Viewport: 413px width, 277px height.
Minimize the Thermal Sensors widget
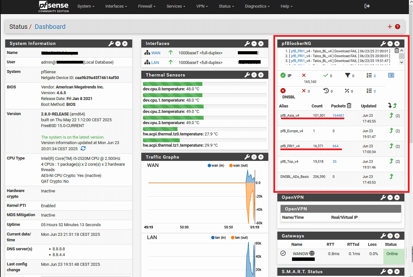pyautogui.click(x=254, y=75)
